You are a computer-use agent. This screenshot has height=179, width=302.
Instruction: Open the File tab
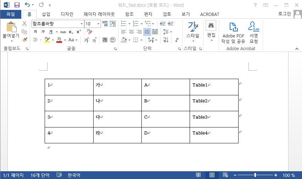coord(11,14)
